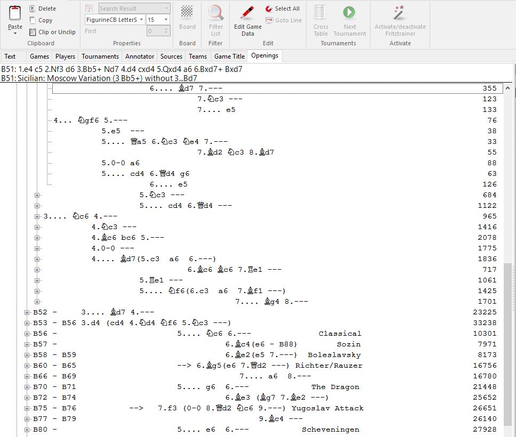Open the FigurineCB font dropdown

(141, 20)
